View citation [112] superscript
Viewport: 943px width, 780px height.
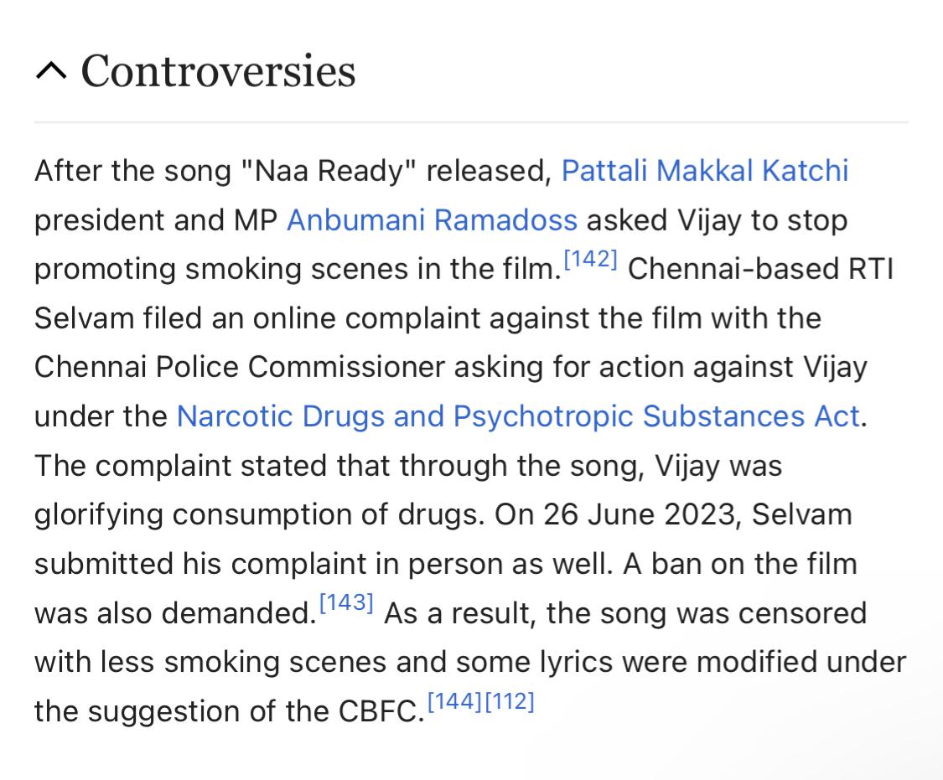click(510, 702)
